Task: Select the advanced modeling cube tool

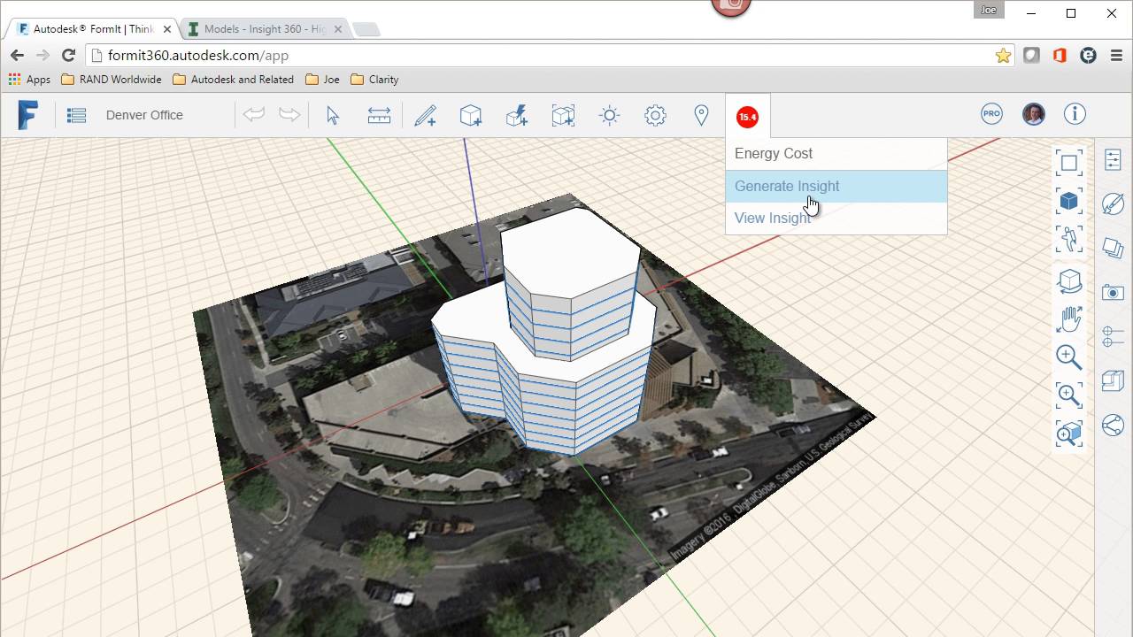Action: tap(517, 115)
